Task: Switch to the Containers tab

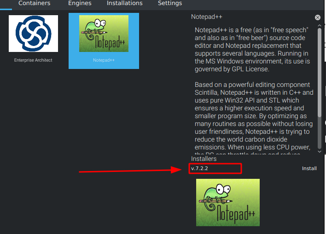Action: pyautogui.click(x=35, y=3)
